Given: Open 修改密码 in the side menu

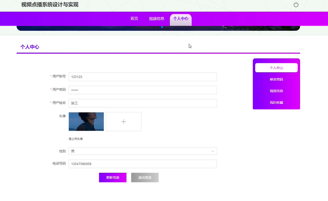Looking at the screenshot, I should coord(276,79).
